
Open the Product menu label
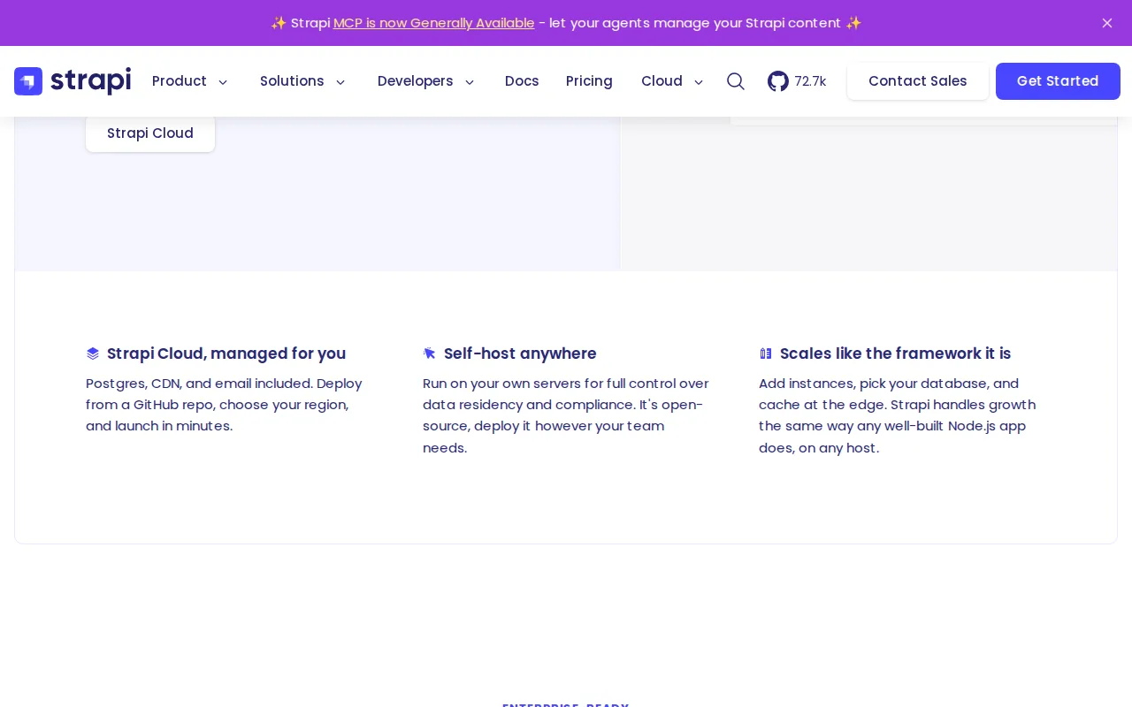(180, 81)
